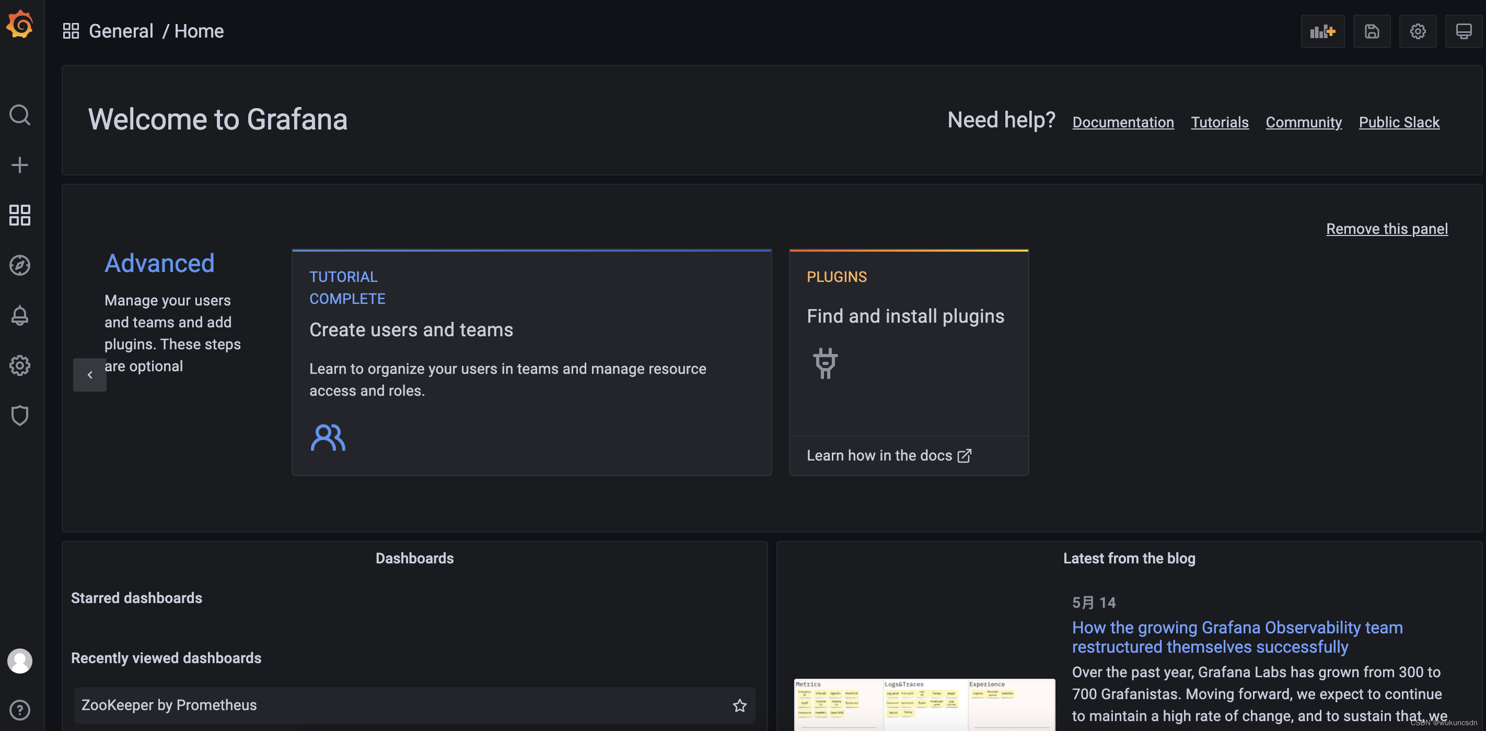Open the Search dashboards magnifier
The width and height of the screenshot is (1486, 731).
pos(20,115)
